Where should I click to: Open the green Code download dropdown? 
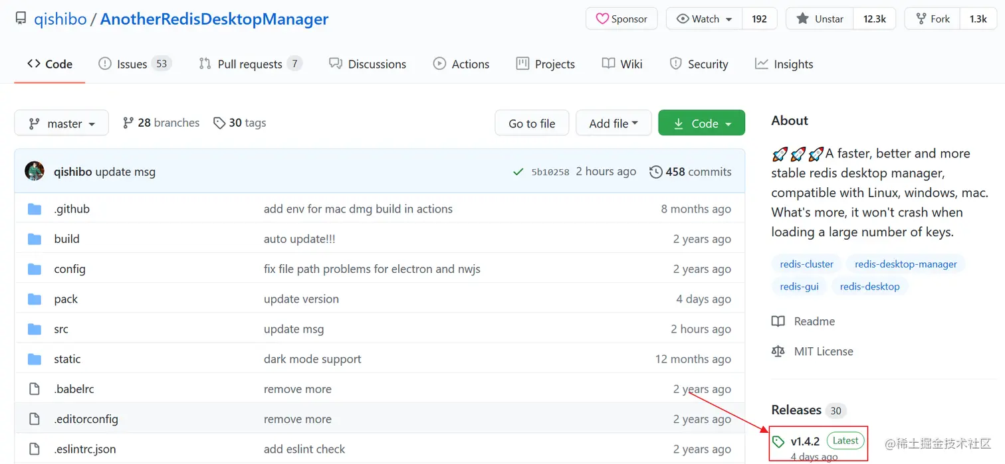pyautogui.click(x=701, y=123)
